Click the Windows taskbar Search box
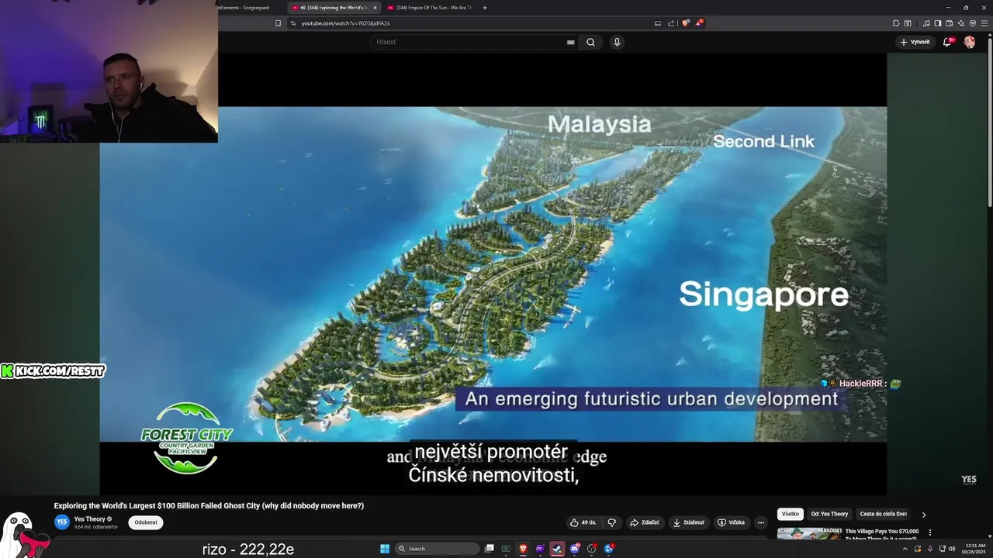 [437, 549]
